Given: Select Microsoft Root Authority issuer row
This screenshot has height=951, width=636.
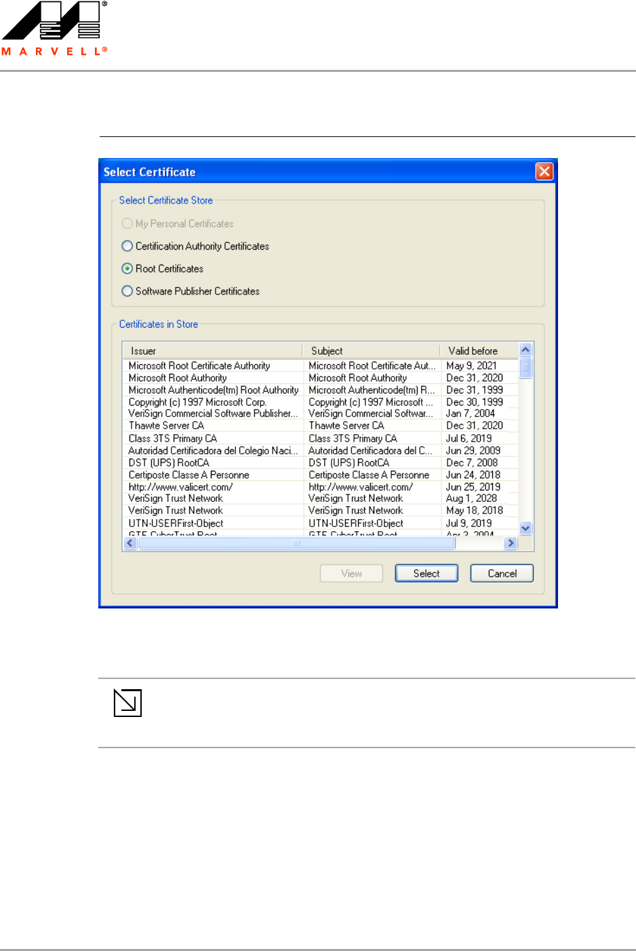Looking at the screenshot, I should click(178, 378).
